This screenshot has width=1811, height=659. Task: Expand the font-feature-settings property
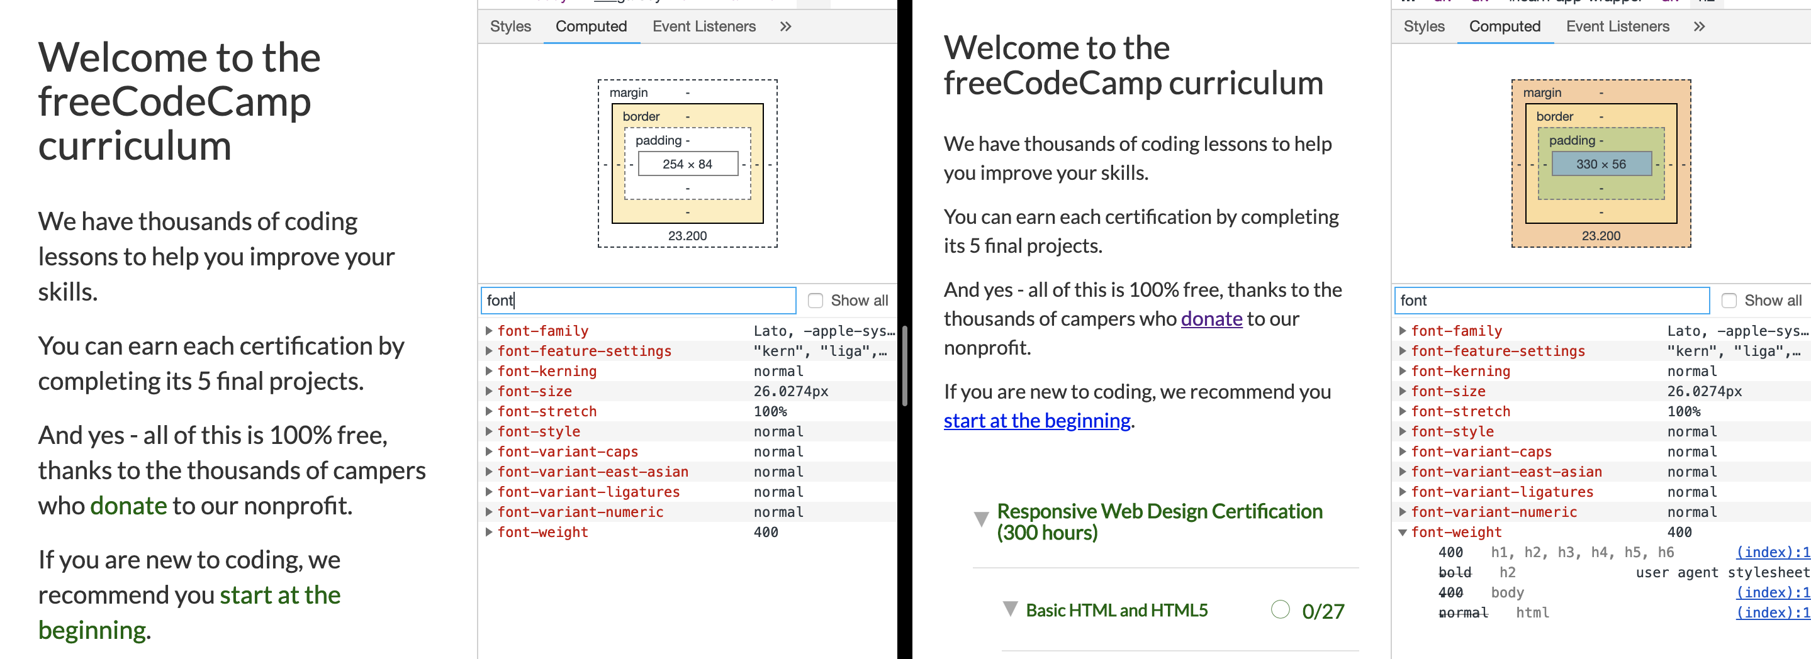(x=488, y=351)
